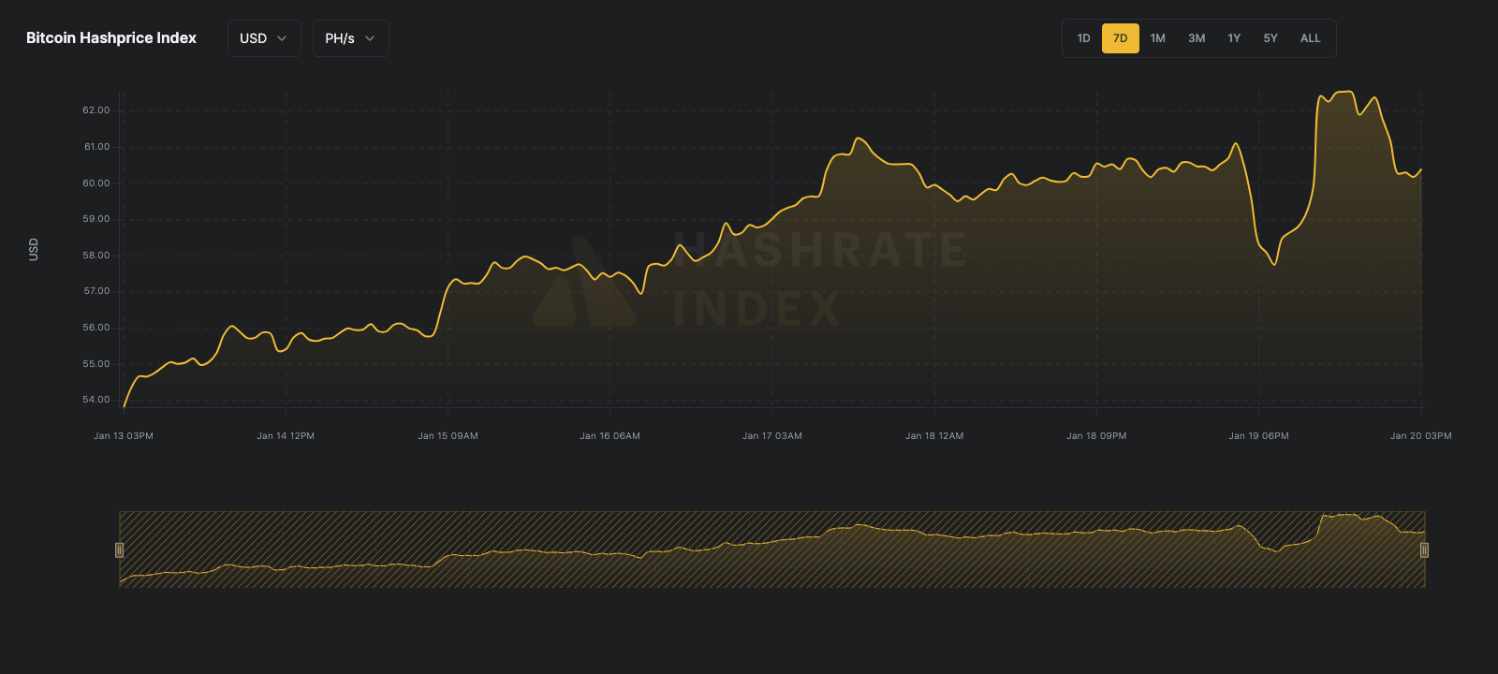Click the vertical USD axis label
1498x674 pixels.
(34, 249)
